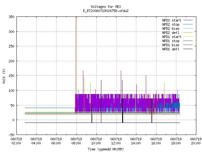
Task: Click the y-axis tick value 100
Action: (11, 91)
